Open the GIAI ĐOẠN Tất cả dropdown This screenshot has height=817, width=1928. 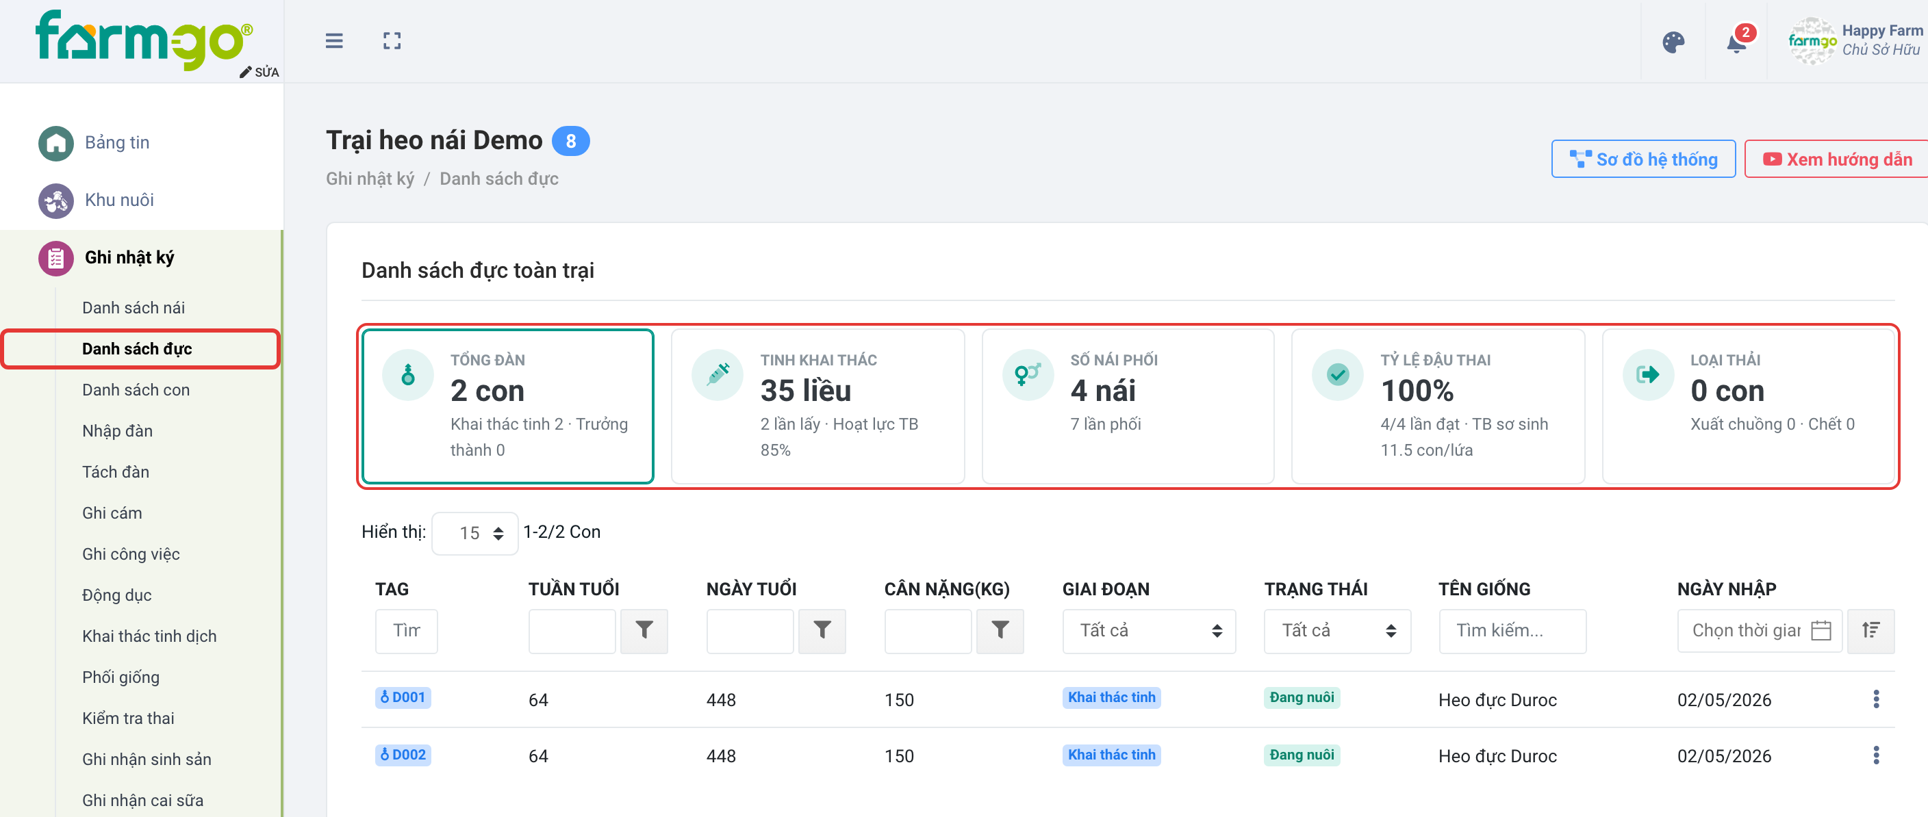pyautogui.click(x=1149, y=631)
